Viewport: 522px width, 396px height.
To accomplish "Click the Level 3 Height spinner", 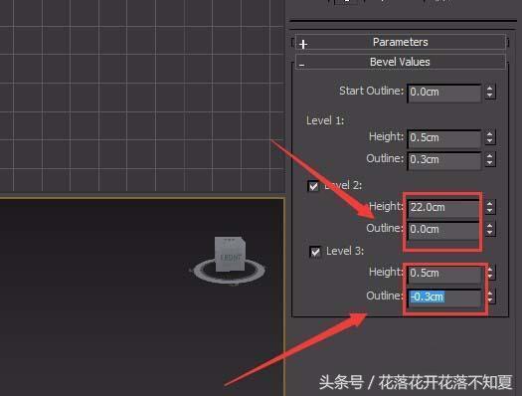I will [x=491, y=273].
